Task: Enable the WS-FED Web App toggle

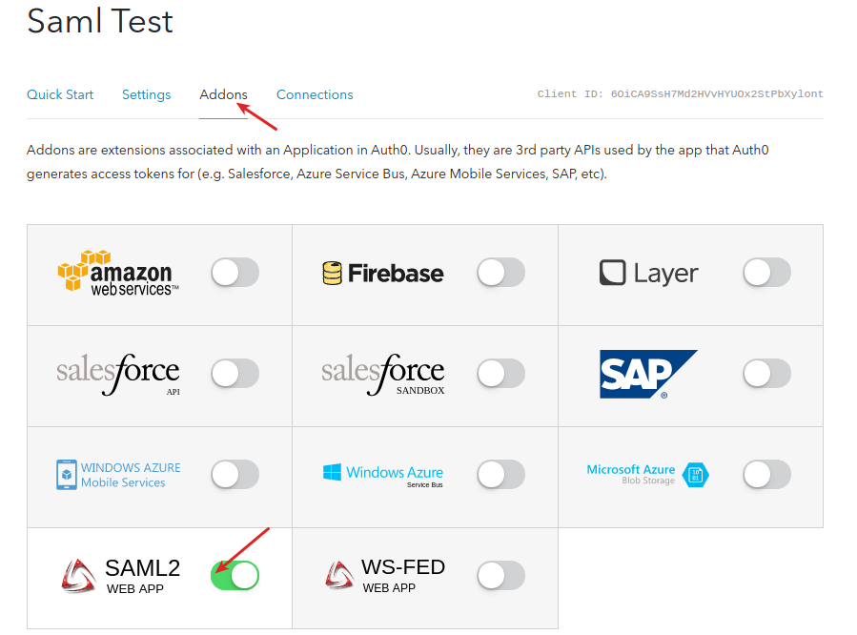Action: pyautogui.click(x=501, y=576)
